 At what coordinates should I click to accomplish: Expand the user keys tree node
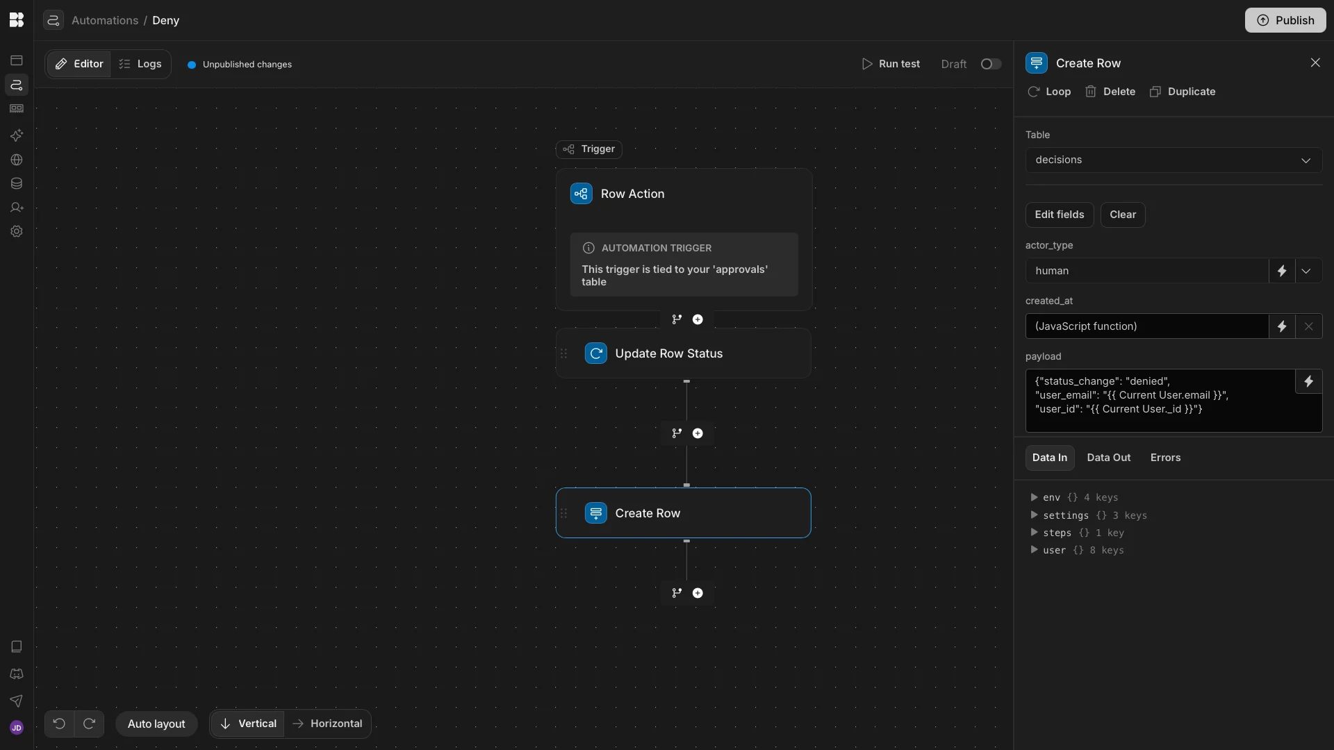pyautogui.click(x=1034, y=550)
